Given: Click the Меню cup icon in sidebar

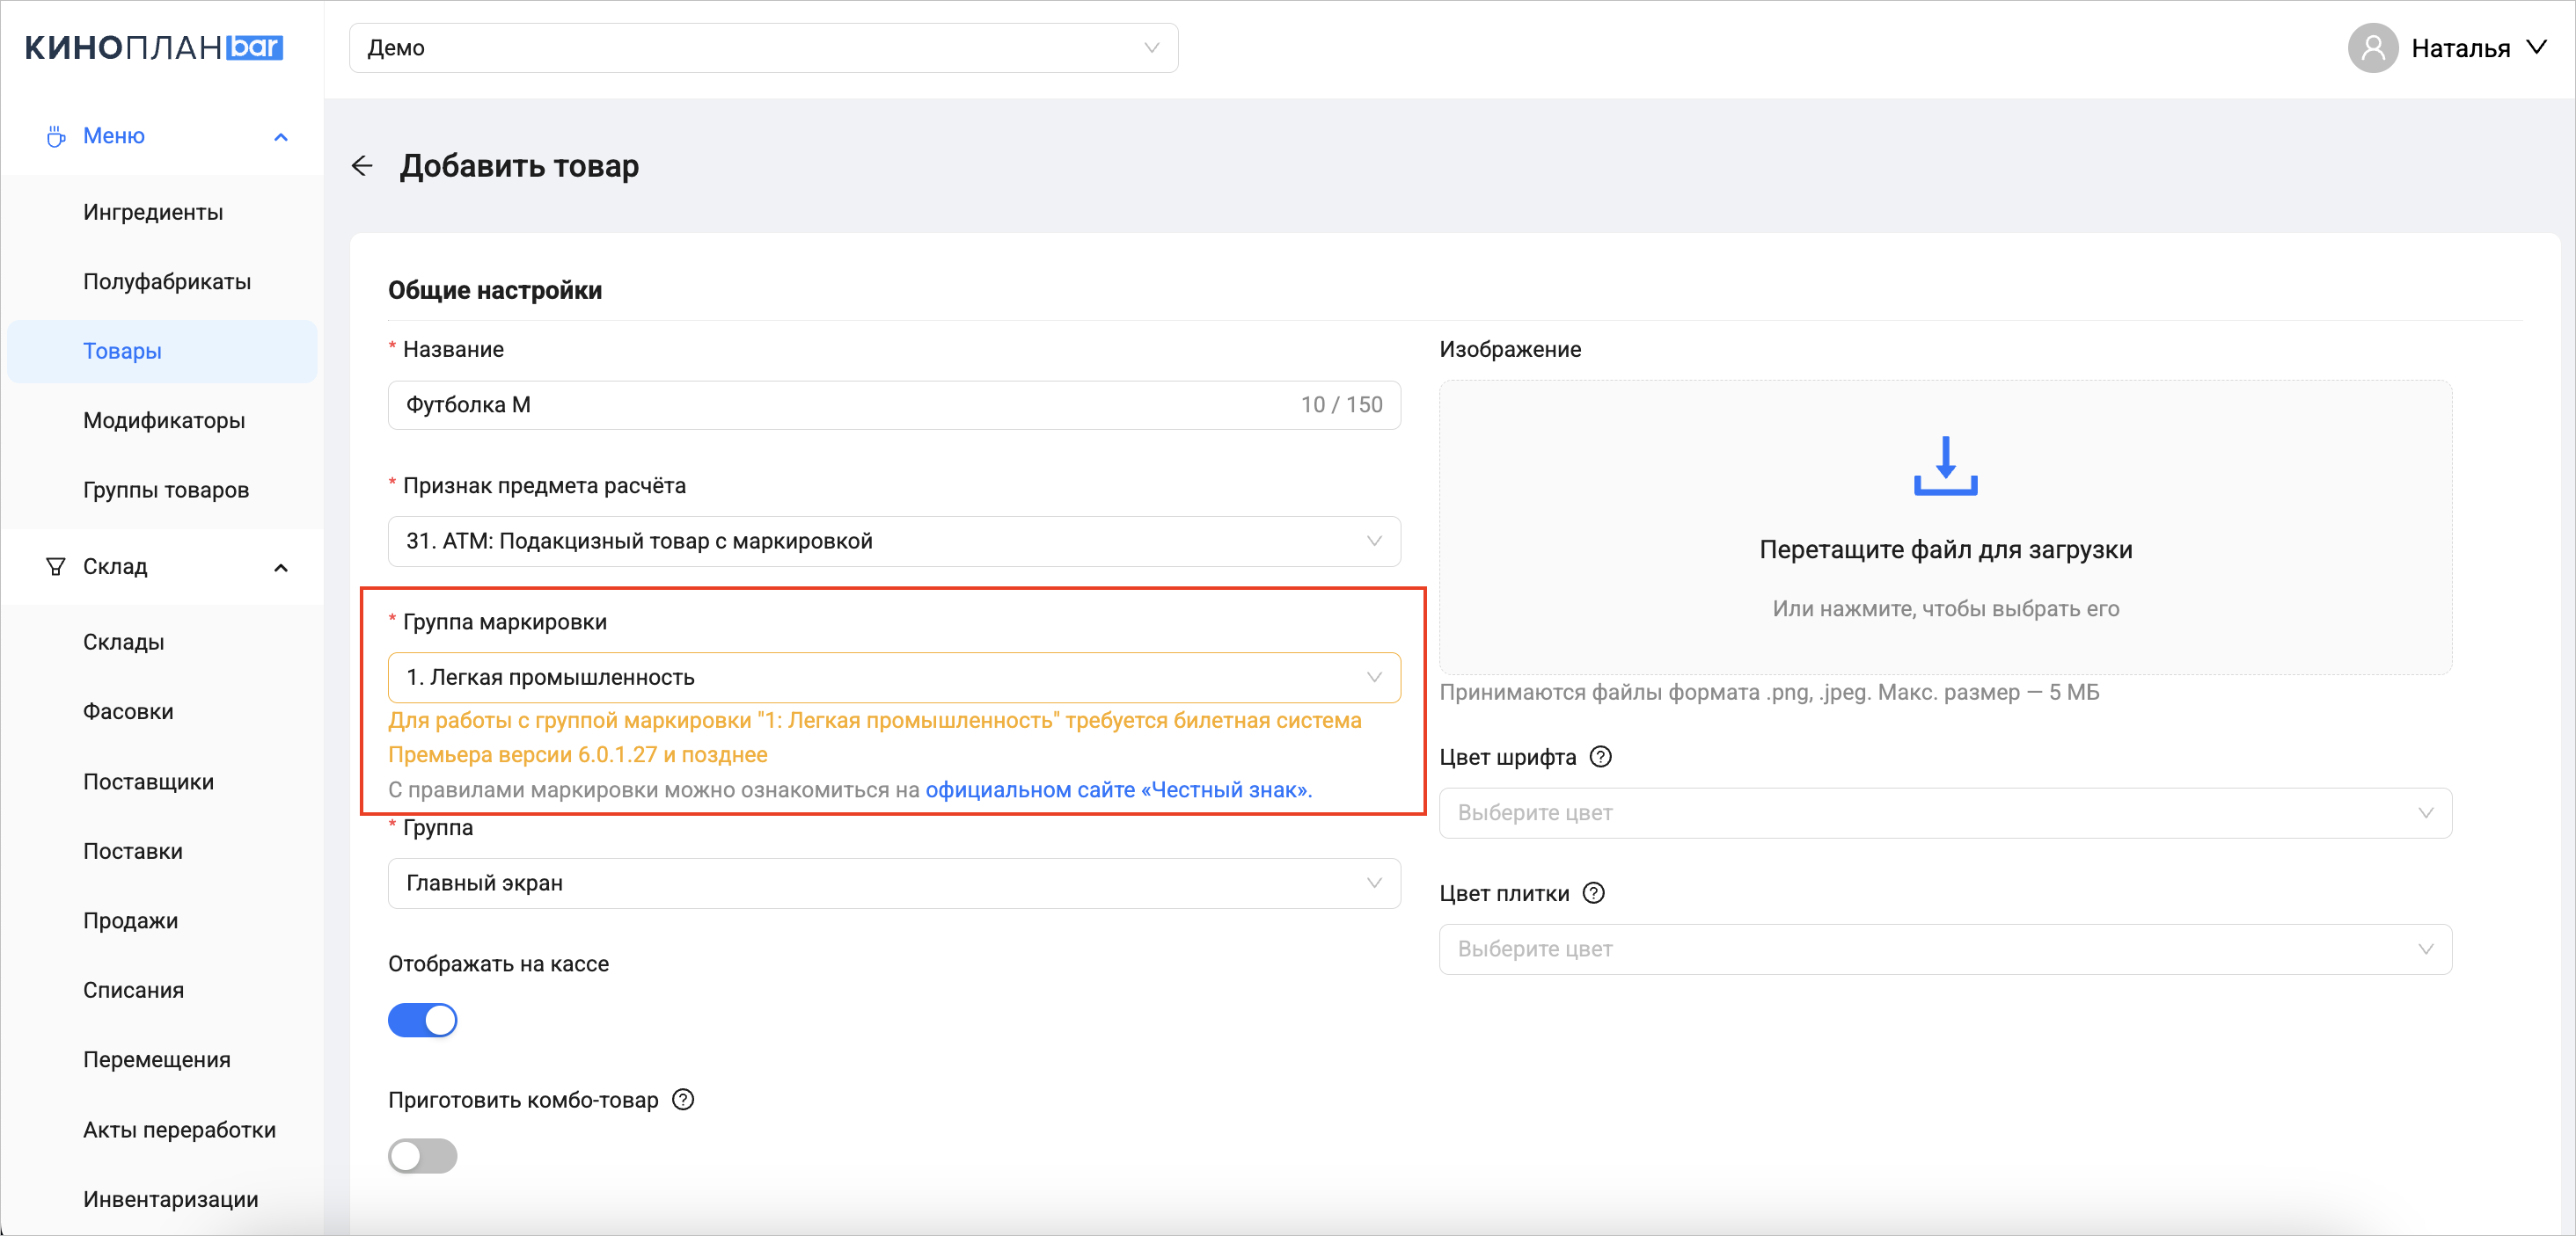Looking at the screenshot, I should click(x=56, y=136).
